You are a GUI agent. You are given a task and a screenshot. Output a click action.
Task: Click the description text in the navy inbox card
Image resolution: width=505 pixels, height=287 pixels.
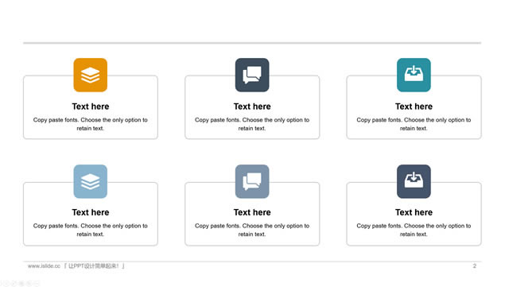pyautogui.click(x=414, y=230)
